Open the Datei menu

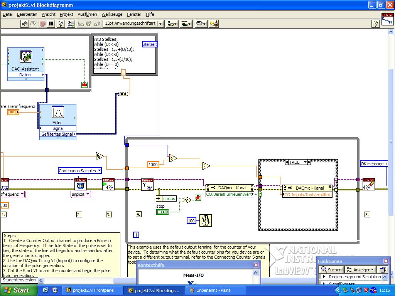click(8, 14)
